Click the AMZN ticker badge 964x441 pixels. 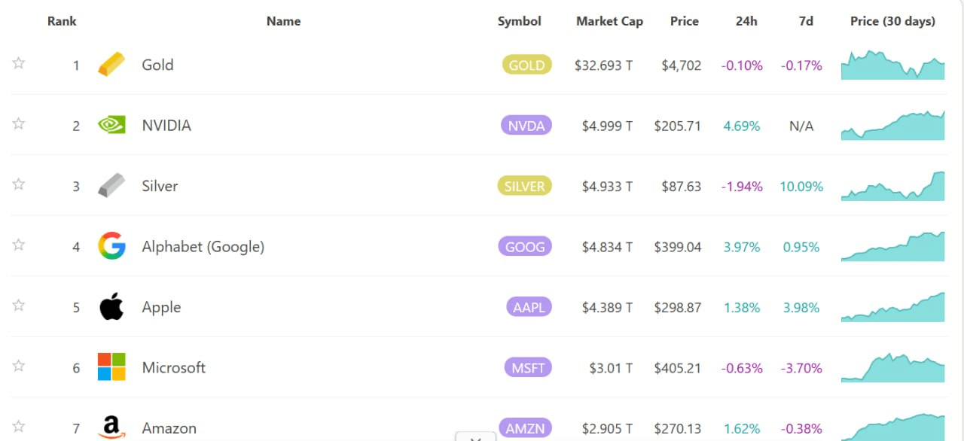click(x=525, y=427)
